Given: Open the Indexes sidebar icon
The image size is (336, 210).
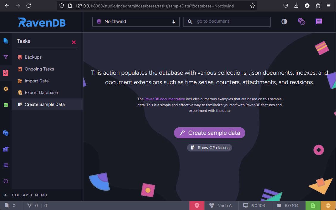Looking at the screenshot, I should [x=6, y=57].
